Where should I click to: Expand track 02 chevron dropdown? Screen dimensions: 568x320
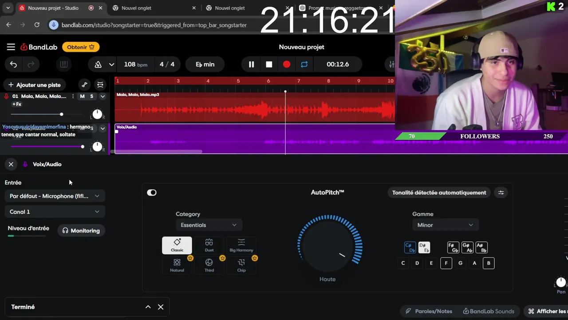pos(103,128)
